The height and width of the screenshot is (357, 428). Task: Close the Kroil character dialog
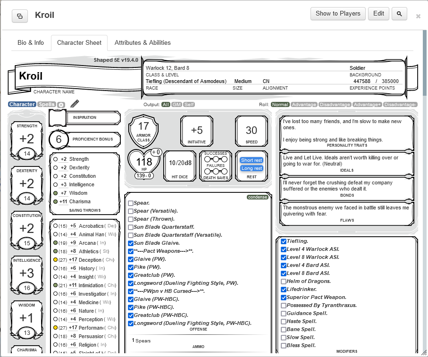(x=418, y=17)
